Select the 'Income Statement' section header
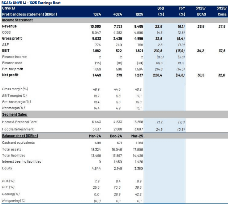Screen dimensions: 231x205 (17, 20)
